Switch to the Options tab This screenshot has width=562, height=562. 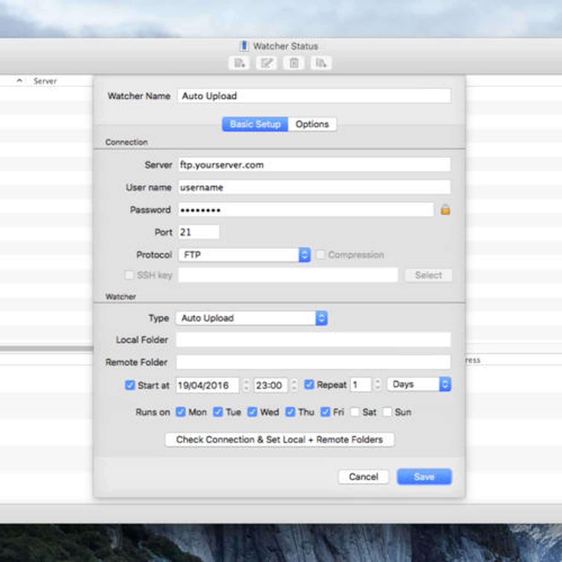coord(312,124)
